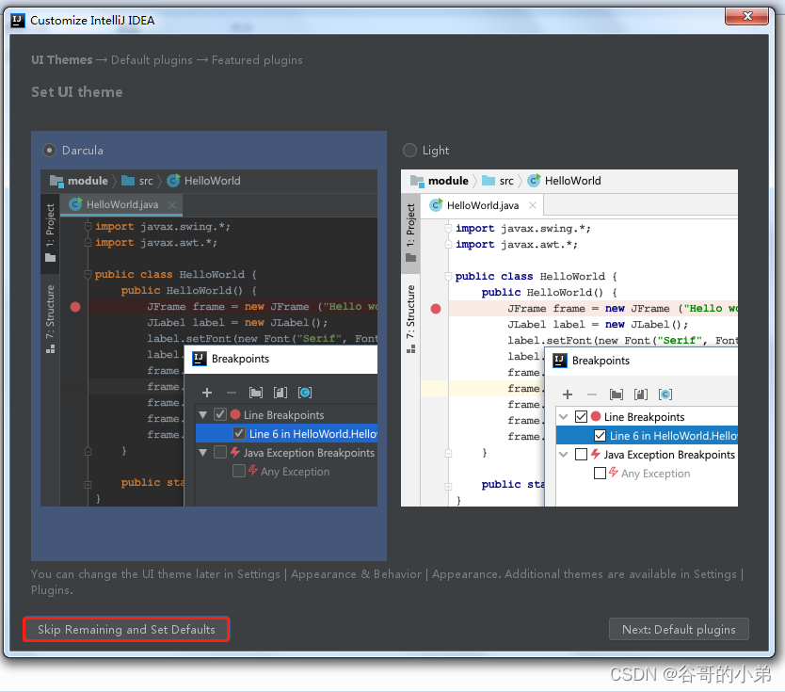Screen dimensions: 785x692
Task: Select the Light theme radio button
Action: [x=409, y=151]
